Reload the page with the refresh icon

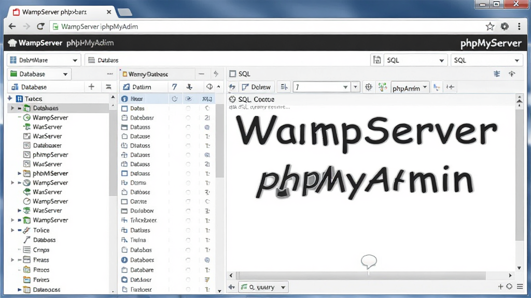(40, 26)
